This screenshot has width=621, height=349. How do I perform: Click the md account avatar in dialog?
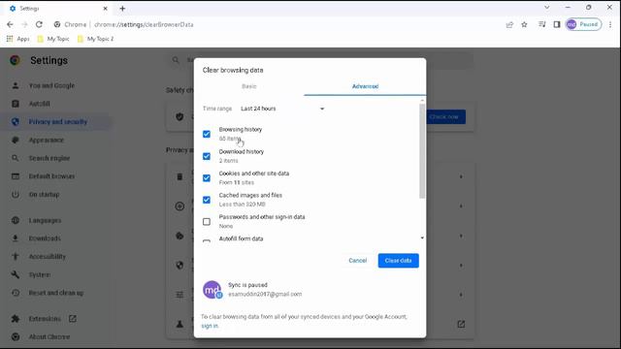tap(212, 290)
